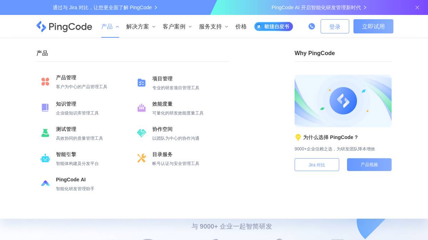Select the PingCode AI mountain icon
The width and height of the screenshot is (428, 240).
coord(45,183)
